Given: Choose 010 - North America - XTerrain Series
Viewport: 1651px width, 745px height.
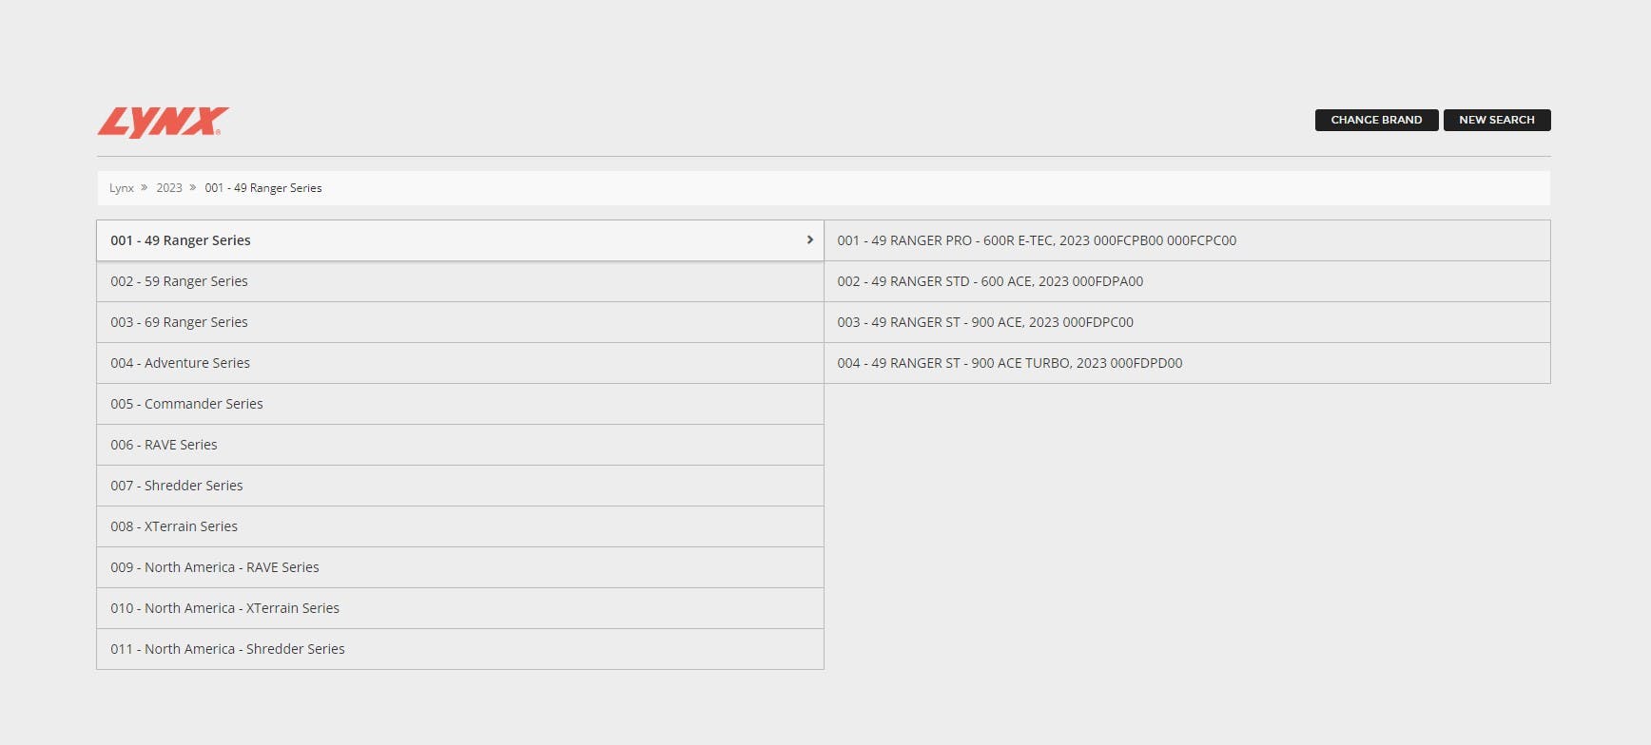Looking at the screenshot, I should pyautogui.click(x=224, y=608).
